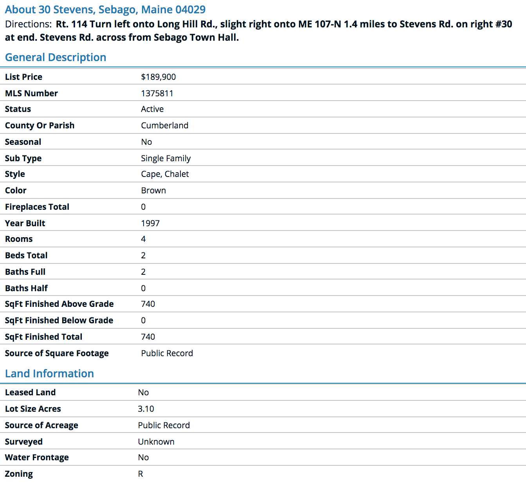This screenshot has height=483, width=526.
Task: Click the Sub Type value 'Single Family'
Action: (x=166, y=159)
